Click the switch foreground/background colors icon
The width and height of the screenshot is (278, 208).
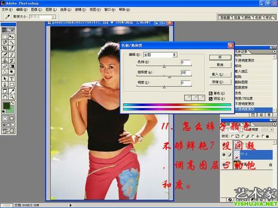tap(12, 103)
